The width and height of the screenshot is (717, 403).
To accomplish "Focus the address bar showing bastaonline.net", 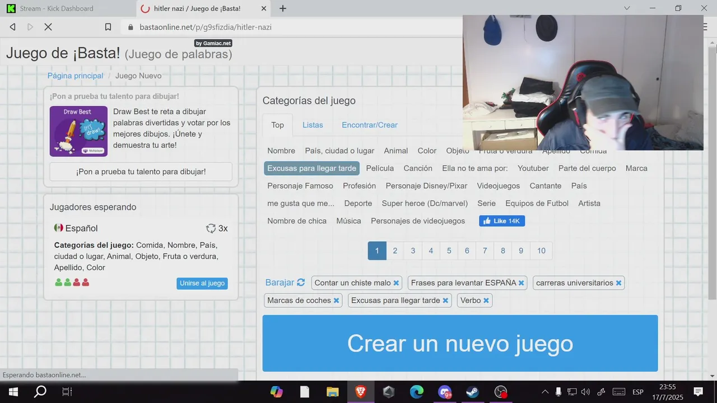I will coord(291,27).
